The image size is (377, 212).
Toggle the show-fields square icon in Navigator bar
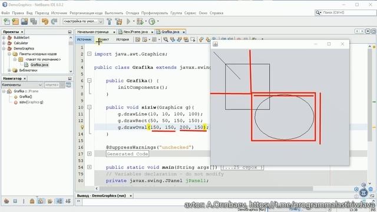point(15,201)
